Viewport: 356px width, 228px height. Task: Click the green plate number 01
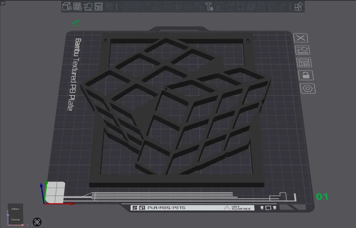click(322, 196)
